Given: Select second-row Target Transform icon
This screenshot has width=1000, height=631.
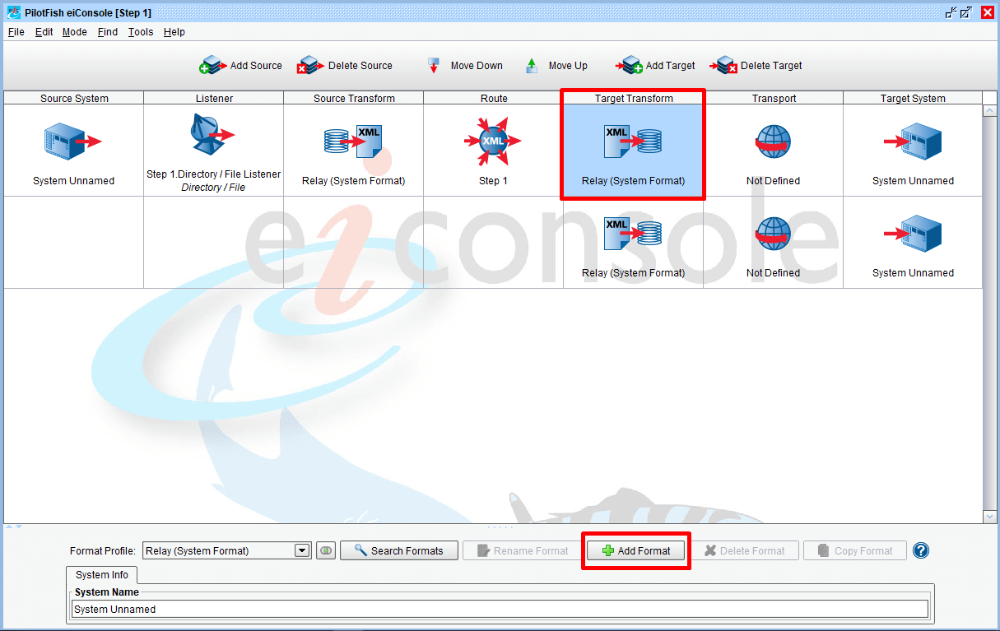Looking at the screenshot, I should pyautogui.click(x=633, y=234).
